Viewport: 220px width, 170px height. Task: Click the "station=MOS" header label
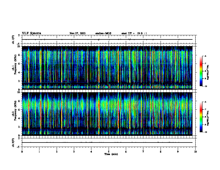coord(103,33)
